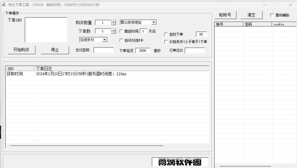Screen dimensions: 297x168
Task: Open the 默认收货地址 dropdown
Action: (154, 22)
